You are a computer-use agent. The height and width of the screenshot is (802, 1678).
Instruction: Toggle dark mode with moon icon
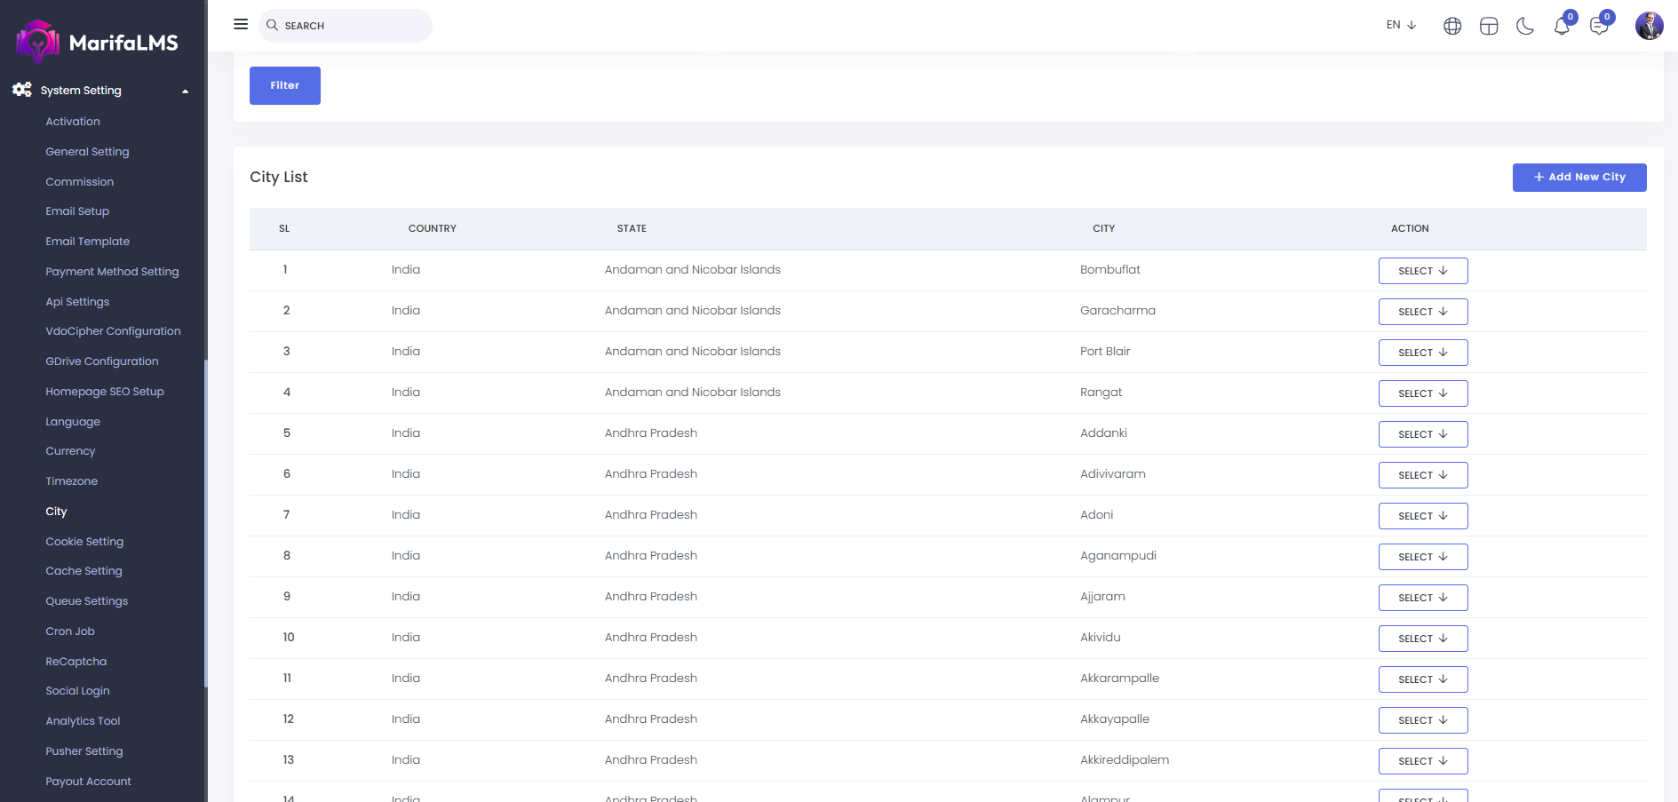1525,26
